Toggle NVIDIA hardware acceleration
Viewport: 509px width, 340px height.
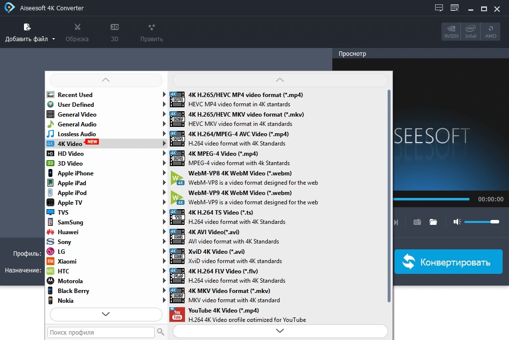[451, 31]
